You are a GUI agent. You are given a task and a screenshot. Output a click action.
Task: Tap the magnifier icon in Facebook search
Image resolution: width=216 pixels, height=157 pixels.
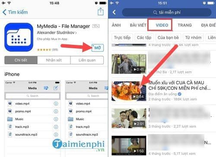click(155, 13)
